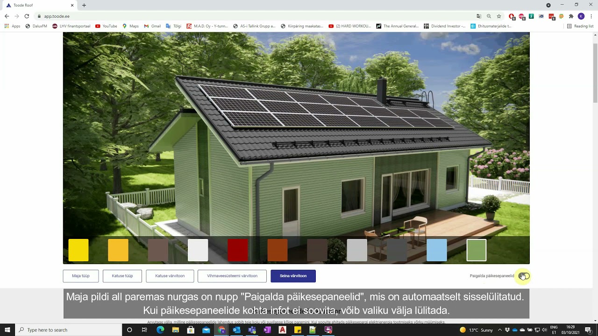Select the bright yellow wall color swatch
This screenshot has width=598, height=336.
(78, 250)
